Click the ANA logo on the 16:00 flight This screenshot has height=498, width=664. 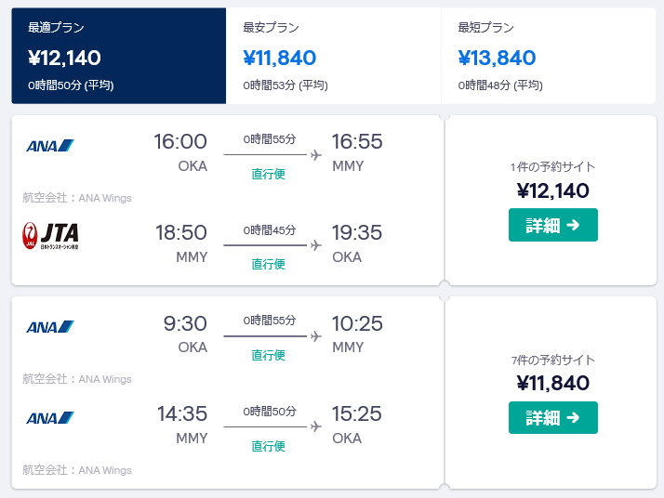pos(50,146)
